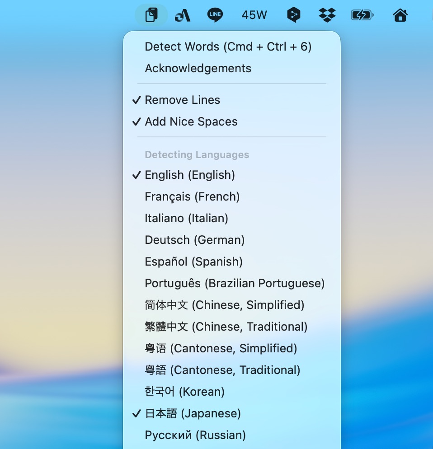Open the stylized A app icon in menu bar
This screenshot has height=449, width=433.
click(183, 15)
